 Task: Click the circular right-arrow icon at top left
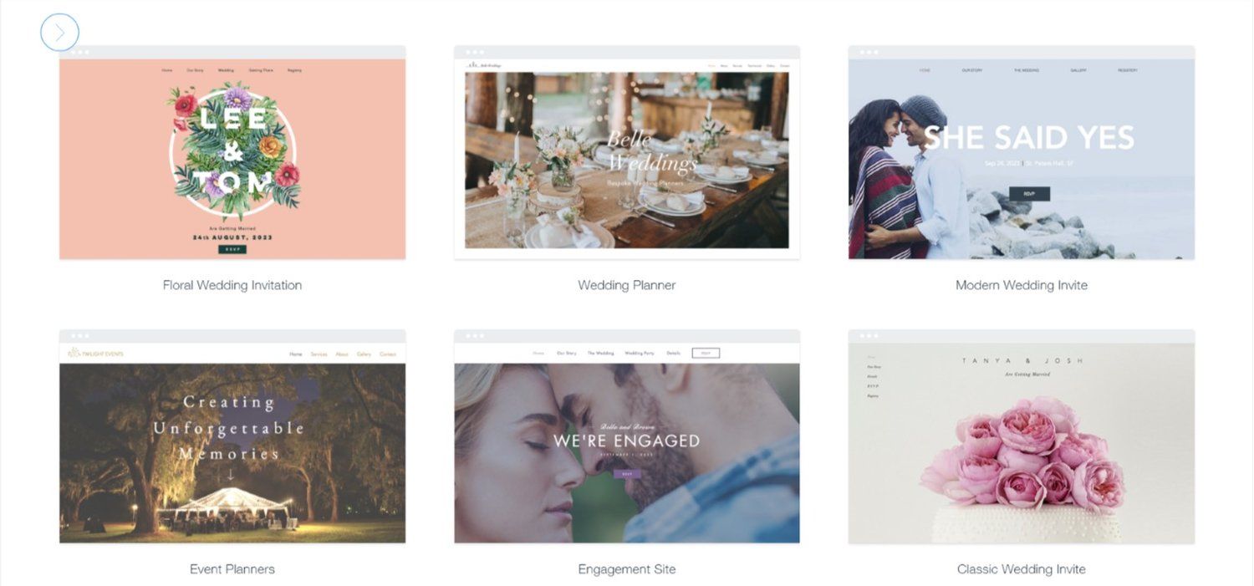(59, 33)
